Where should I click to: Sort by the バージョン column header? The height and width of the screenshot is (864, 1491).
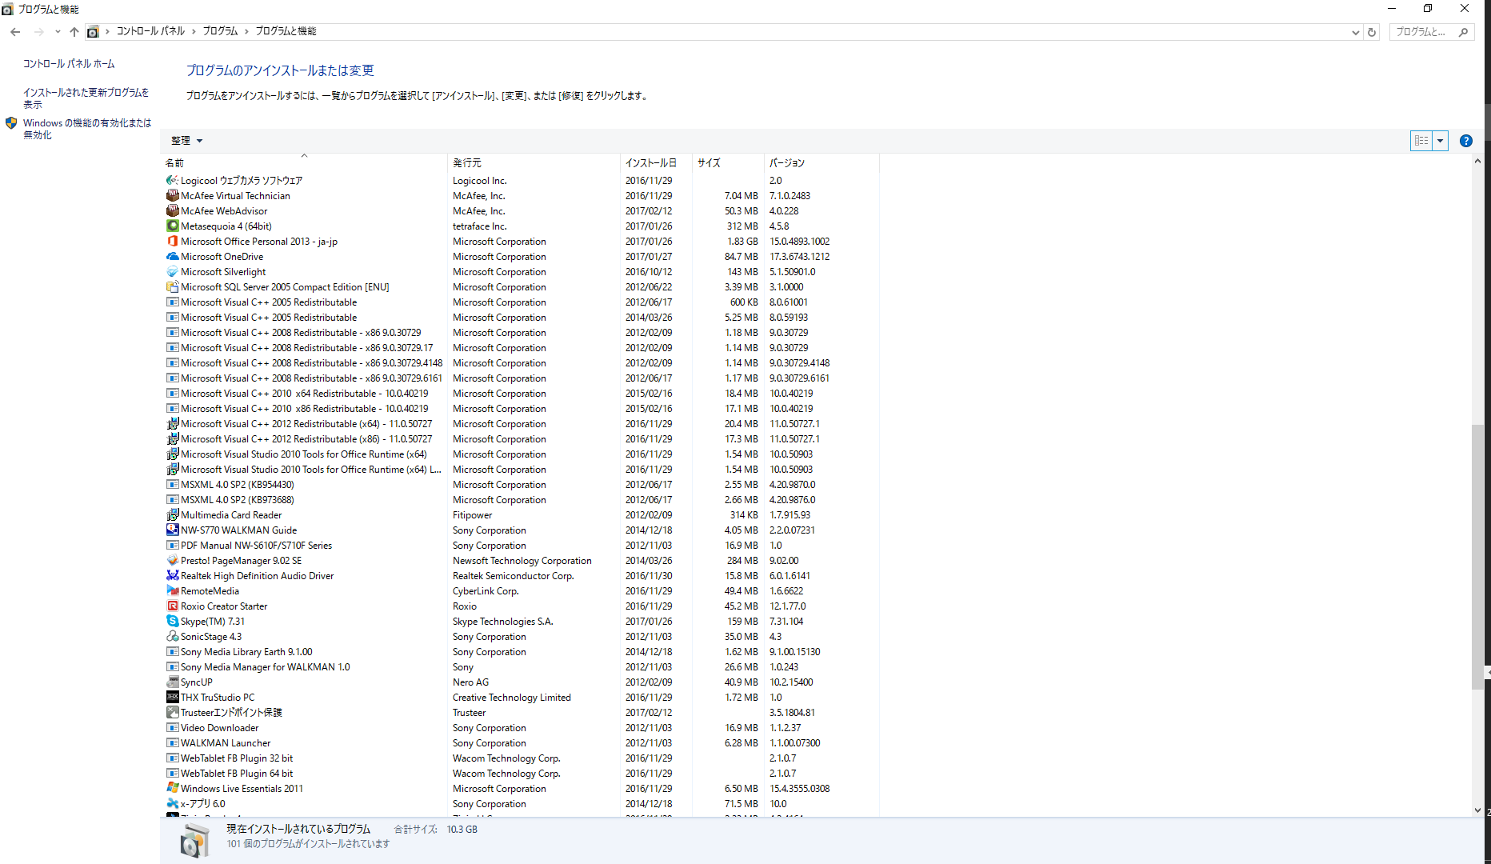[821, 163]
